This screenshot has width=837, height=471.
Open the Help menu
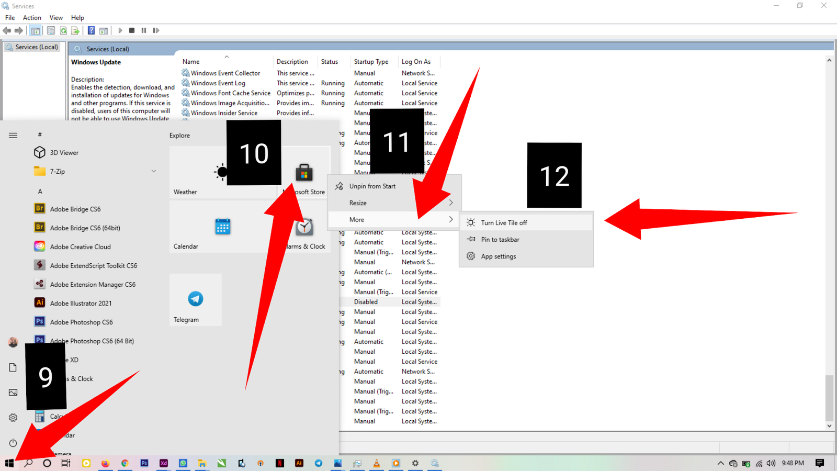[x=77, y=18]
